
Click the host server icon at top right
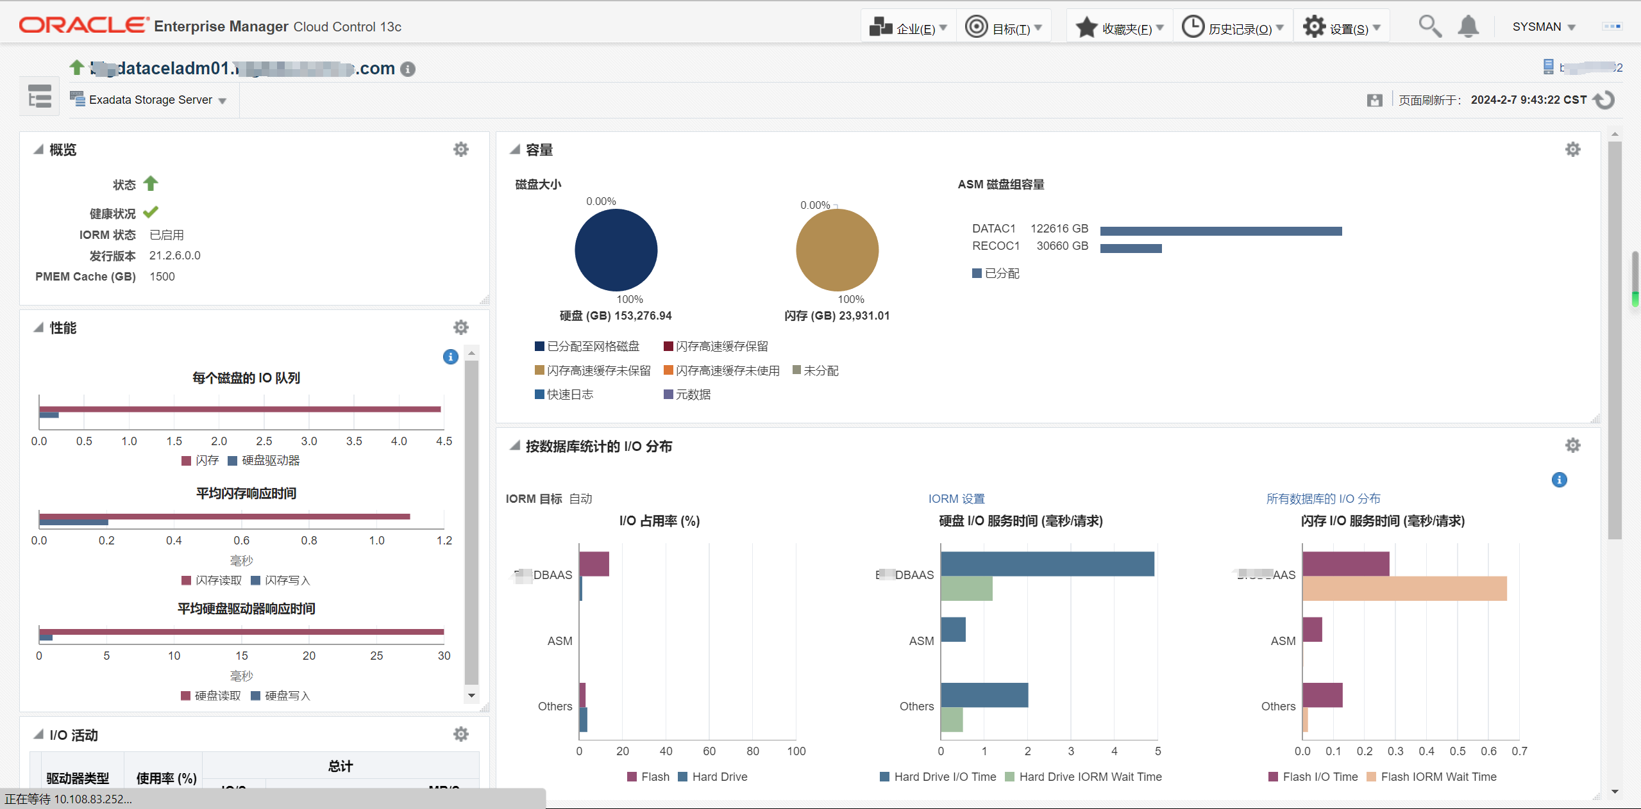(x=1548, y=67)
